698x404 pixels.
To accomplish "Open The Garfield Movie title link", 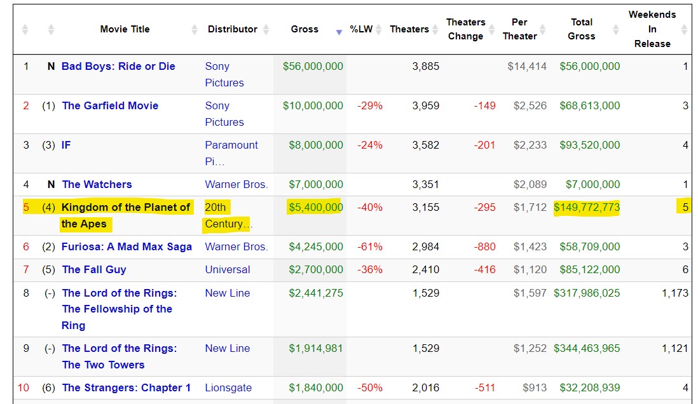I will [x=110, y=105].
